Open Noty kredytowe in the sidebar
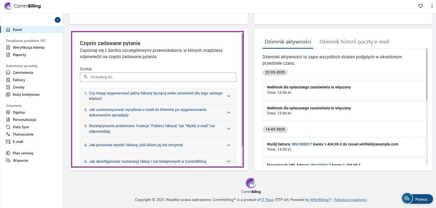The image size is (436, 208). (x=26, y=94)
